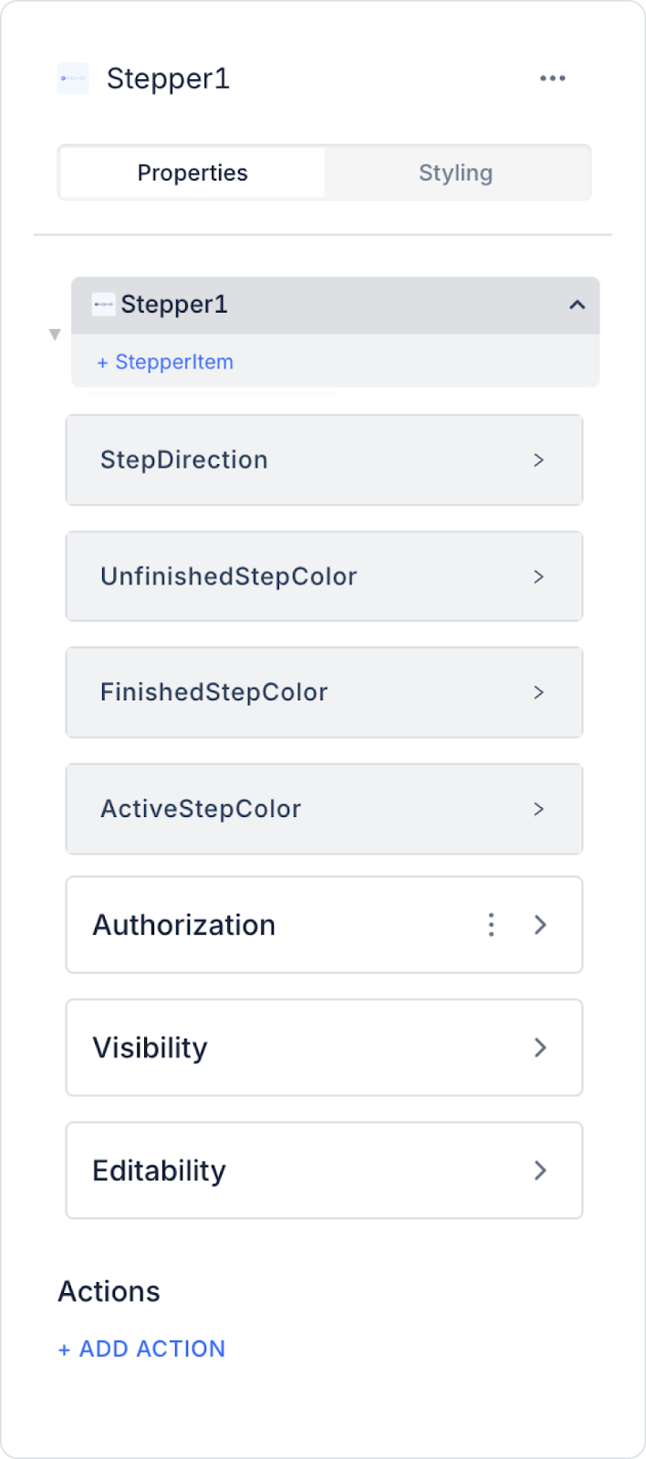The height and width of the screenshot is (1459, 646).
Task: Click the Add Action link
Action: (141, 1349)
